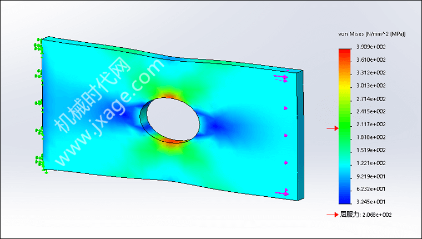Viewport: 422px width, 239px height.
Task: Select the top magenta force arrow on the right edge
Action: click(x=282, y=77)
